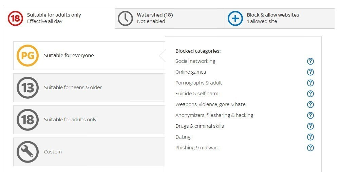Screen dimensions: 340x172
Task: Click the Watershed clock icon
Action: pos(125,18)
